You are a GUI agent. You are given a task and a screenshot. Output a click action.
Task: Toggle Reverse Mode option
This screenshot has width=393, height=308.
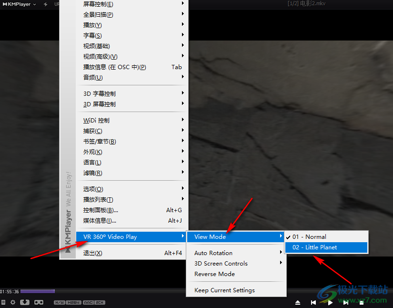point(236,274)
